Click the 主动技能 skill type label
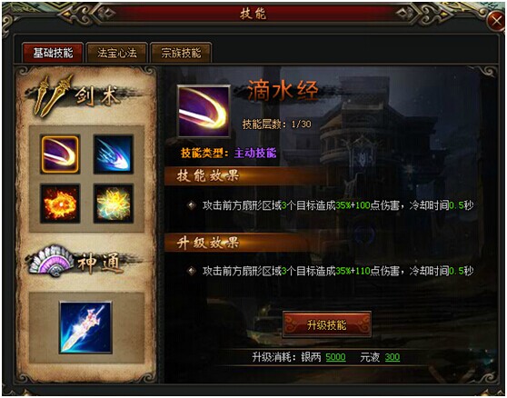Viewport: 507px width, 398px height. coord(255,153)
